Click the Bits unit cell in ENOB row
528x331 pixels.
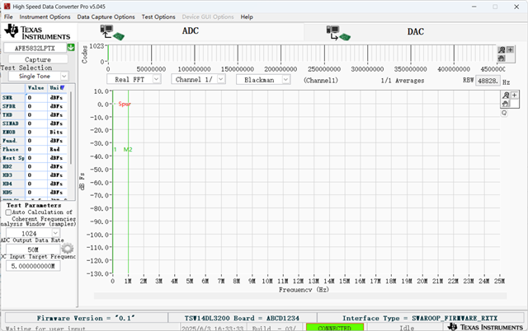[56, 132]
